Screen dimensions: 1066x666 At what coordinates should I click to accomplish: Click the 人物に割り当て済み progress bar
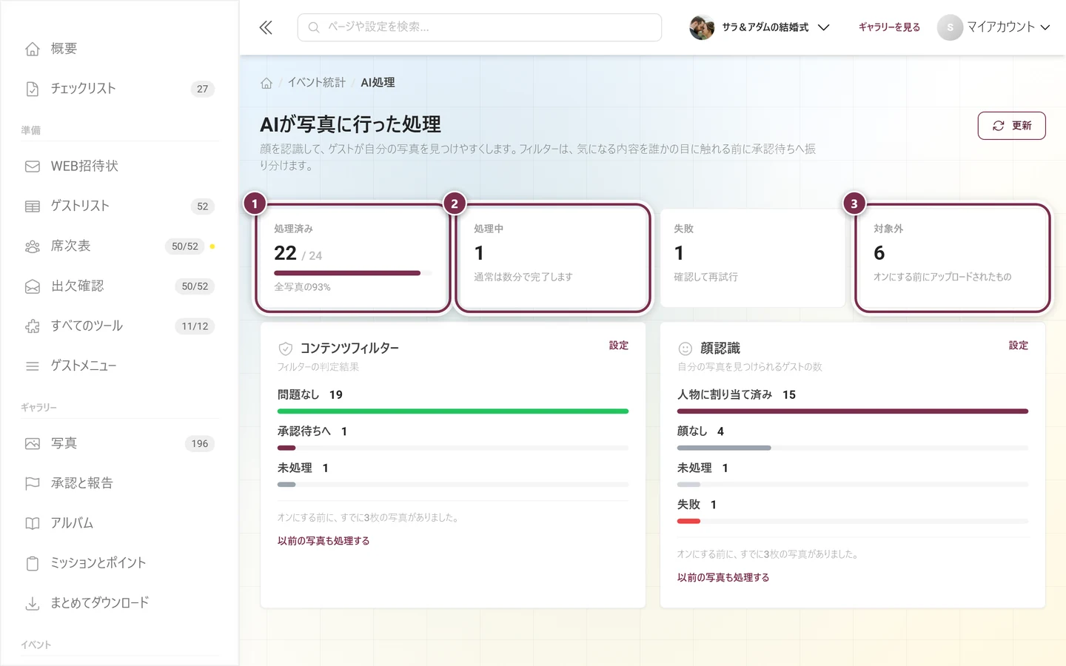click(853, 411)
